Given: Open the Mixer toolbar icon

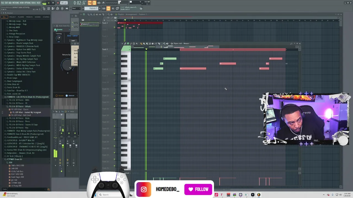Looking at the screenshot, I should [x=62, y=9].
